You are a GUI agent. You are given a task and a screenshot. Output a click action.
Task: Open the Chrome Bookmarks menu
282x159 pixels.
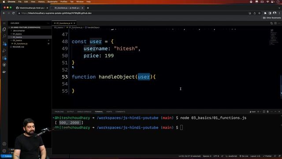52,2
